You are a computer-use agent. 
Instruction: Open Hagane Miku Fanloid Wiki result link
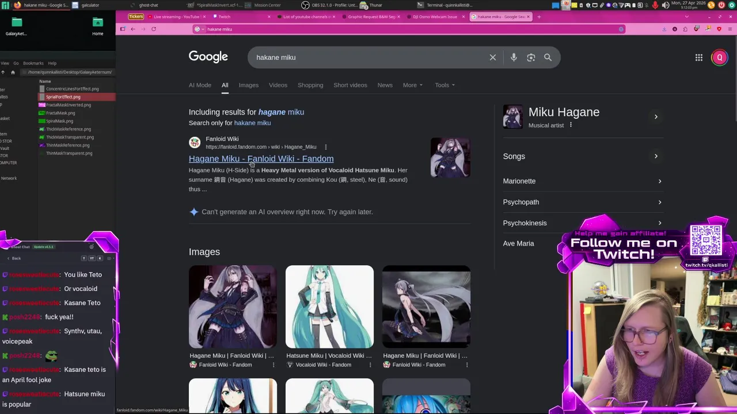click(261, 159)
